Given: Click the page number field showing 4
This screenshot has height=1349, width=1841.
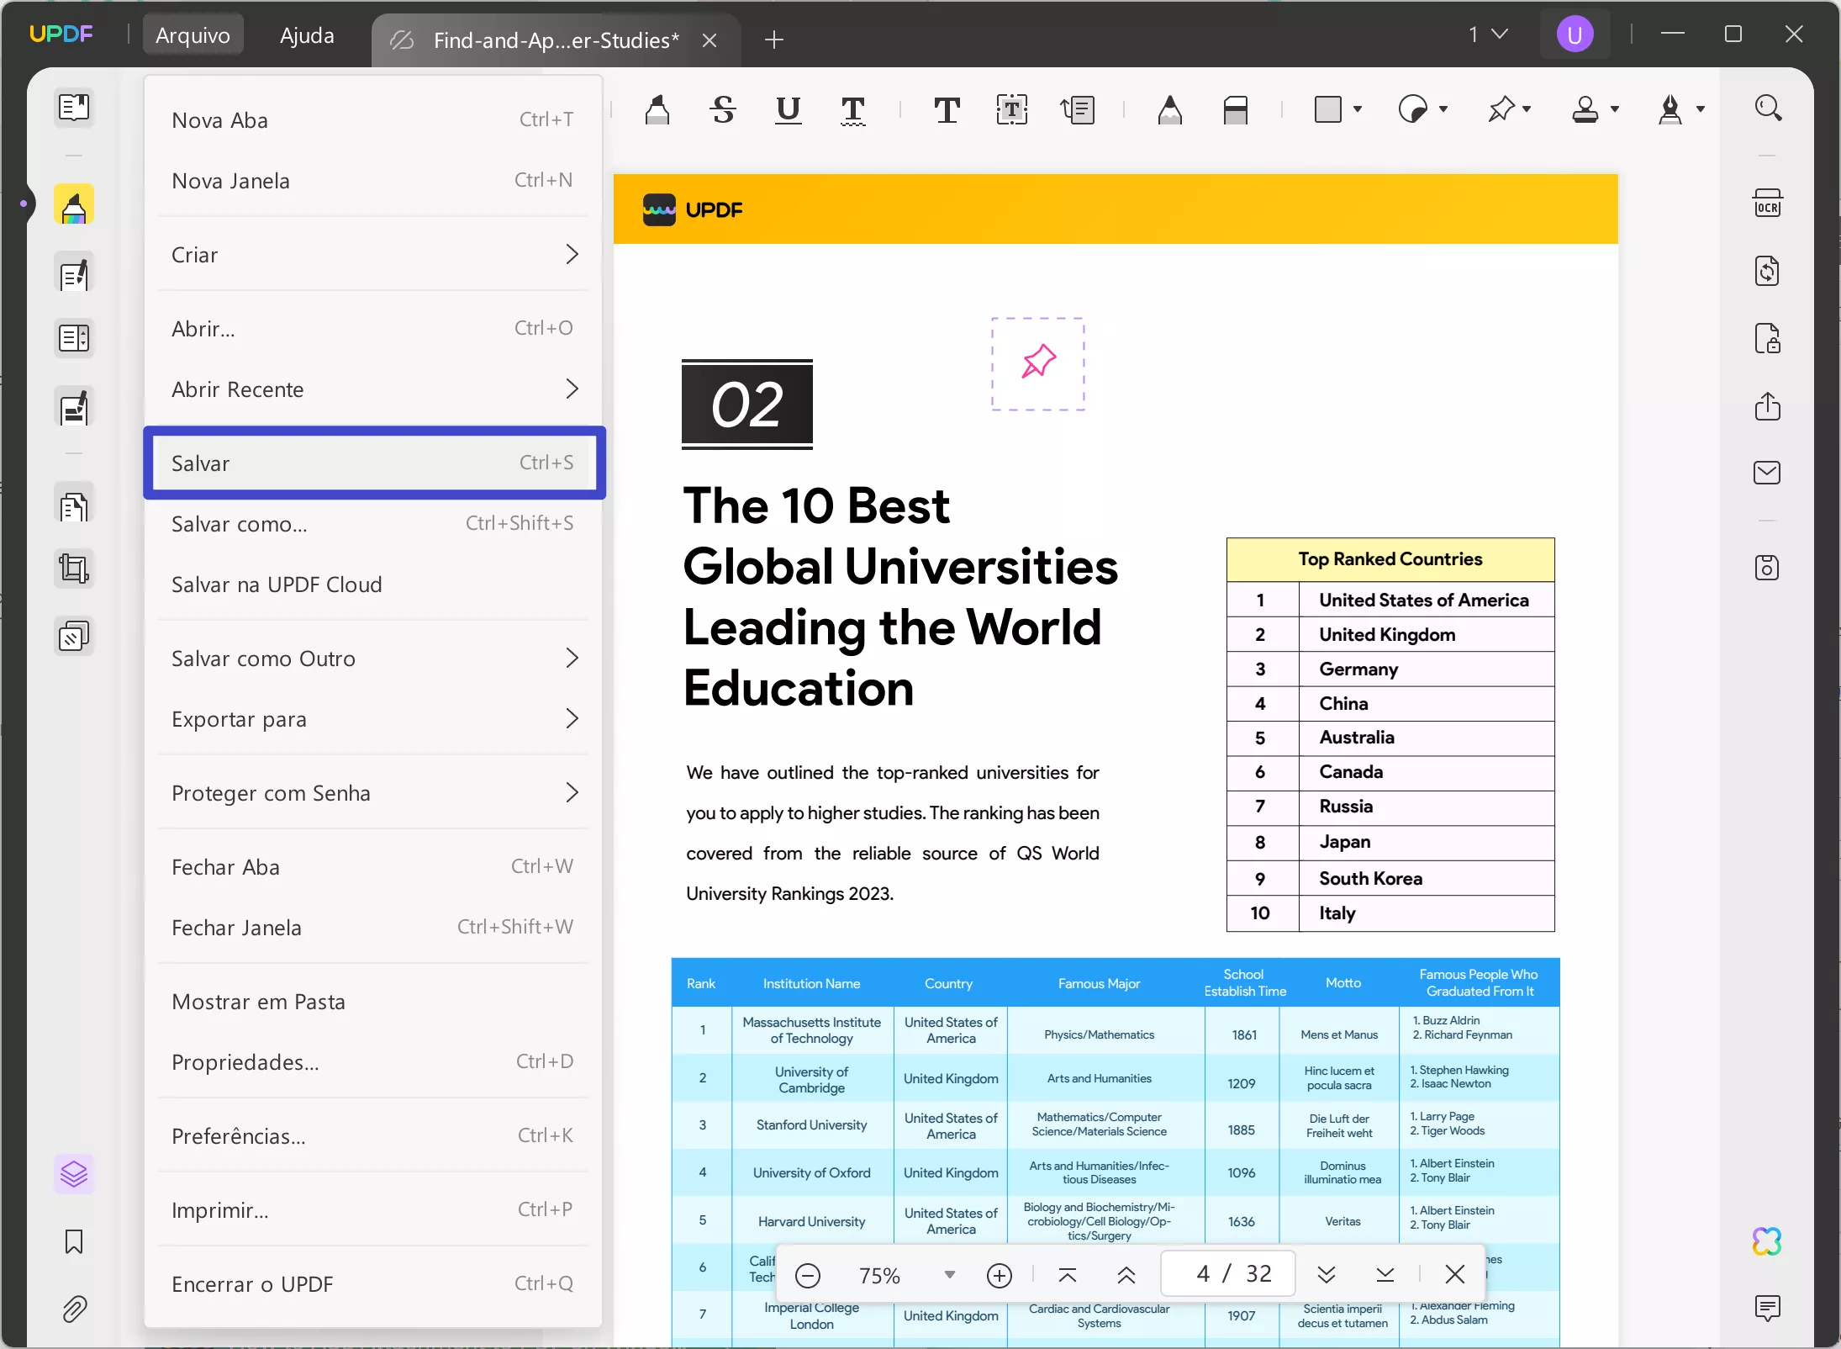Looking at the screenshot, I should tap(1204, 1274).
